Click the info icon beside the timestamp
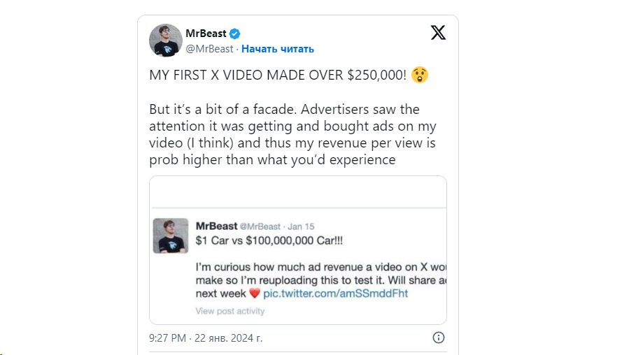The width and height of the screenshot is (622, 355). click(x=439, y=338)
